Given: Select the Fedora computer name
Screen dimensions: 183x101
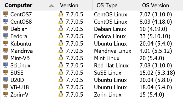Looking at the screenshot, I should pyautogui.click(x=19, y=36).
